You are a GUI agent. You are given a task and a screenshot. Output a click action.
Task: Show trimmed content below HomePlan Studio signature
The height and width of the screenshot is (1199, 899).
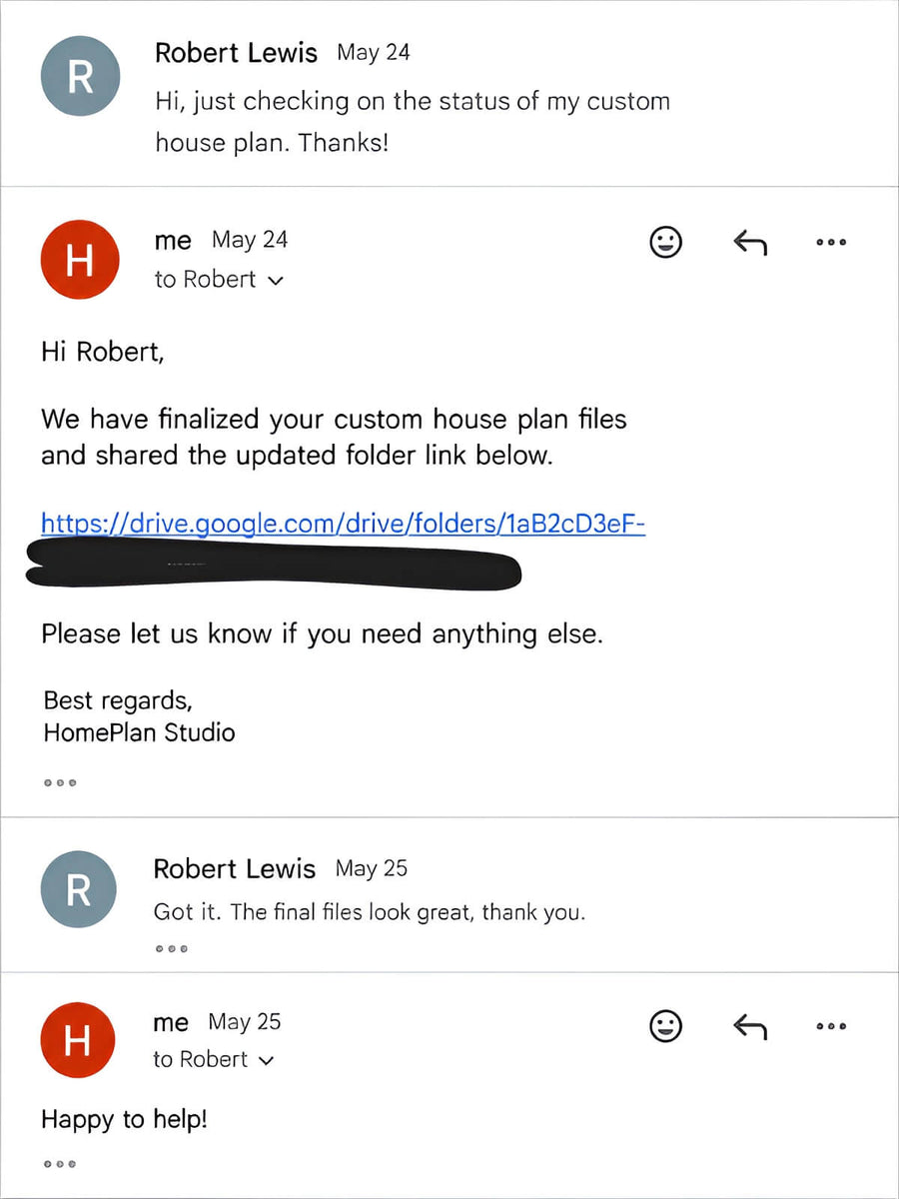(60, 783)
